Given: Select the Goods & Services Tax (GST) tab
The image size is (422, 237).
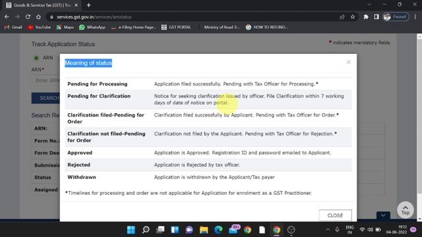Looking at the screenshot, I should tap(42, 5).
